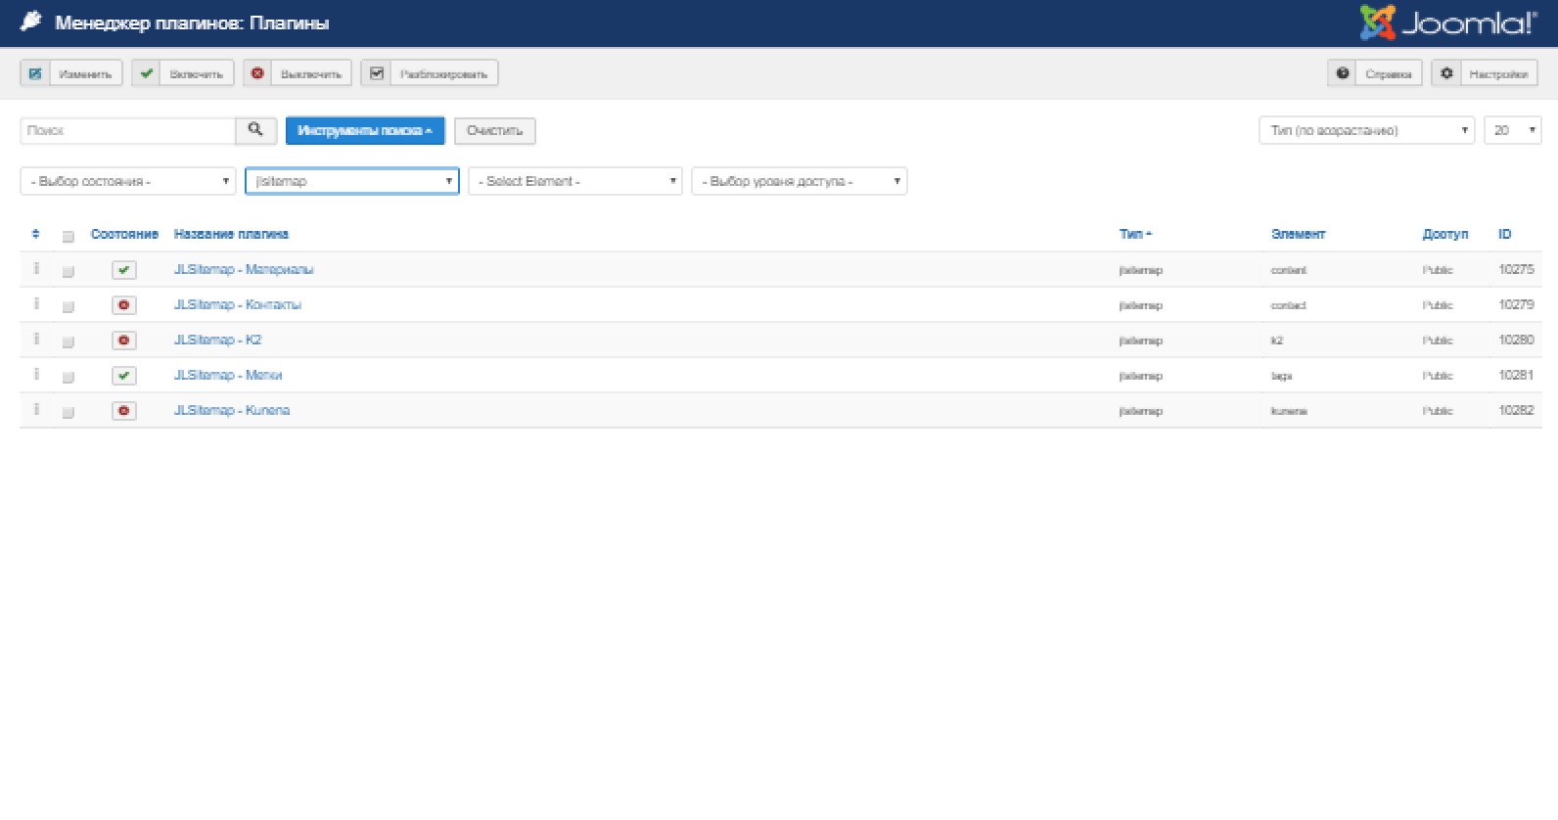Screen dimensions: 1558x820
Task: Open the JLSitemap - Контакты plugin link
Action: [238, 304]
